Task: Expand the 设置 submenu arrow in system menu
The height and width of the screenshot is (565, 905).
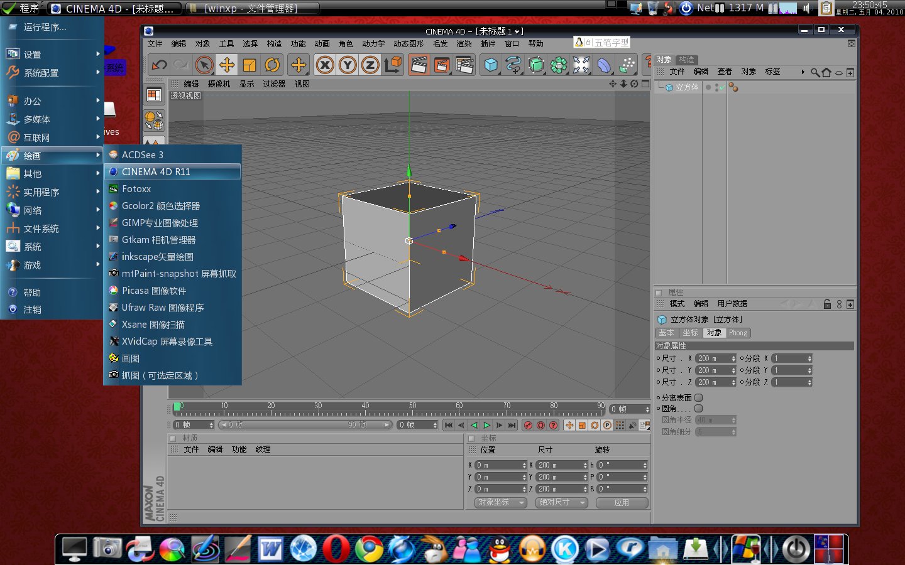Action: coord(98,54)
